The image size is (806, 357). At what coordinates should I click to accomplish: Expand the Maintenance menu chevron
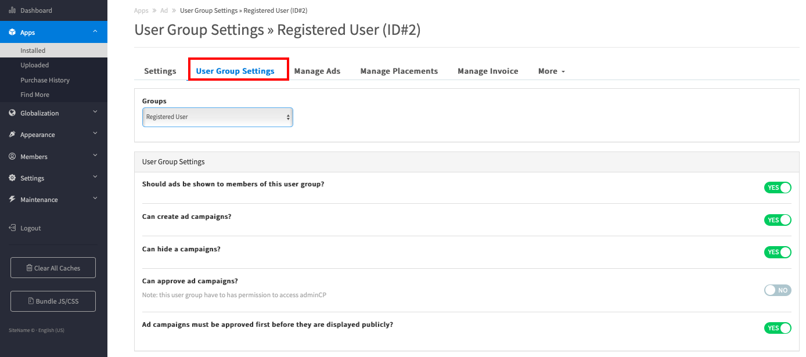95,198
